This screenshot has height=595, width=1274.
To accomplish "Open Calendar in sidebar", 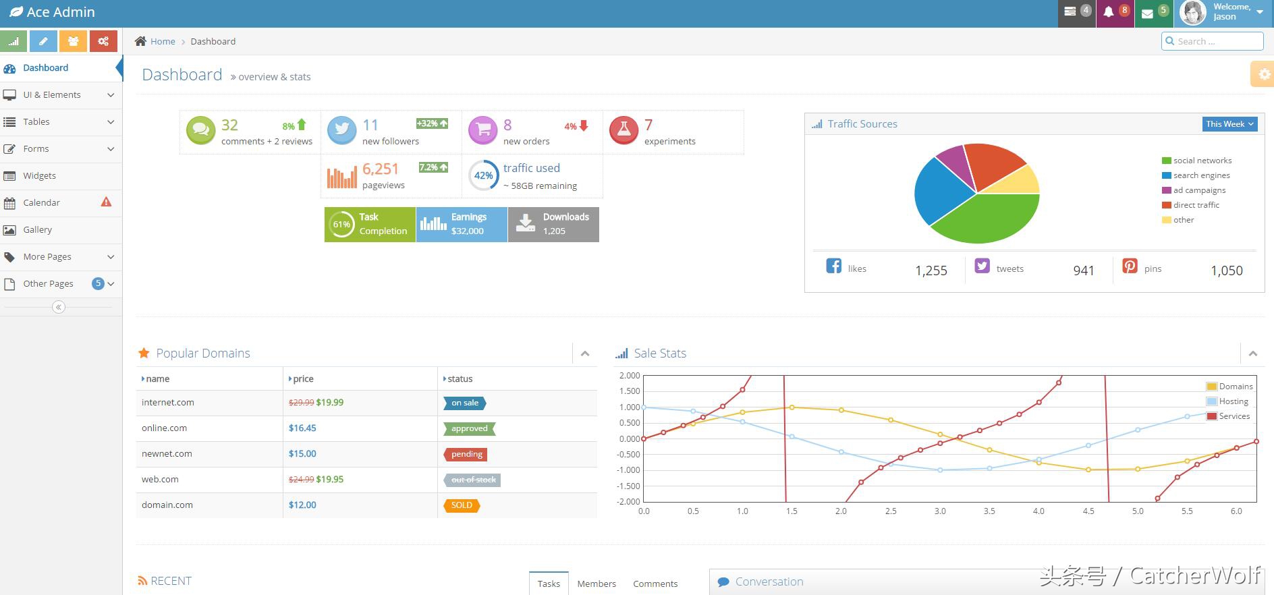I will (61, 203).
